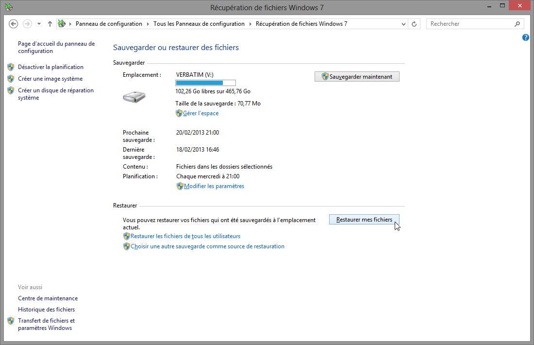Click the window icon in the title bar
Viewport: 534px width, 345px height.
(9, 7)
